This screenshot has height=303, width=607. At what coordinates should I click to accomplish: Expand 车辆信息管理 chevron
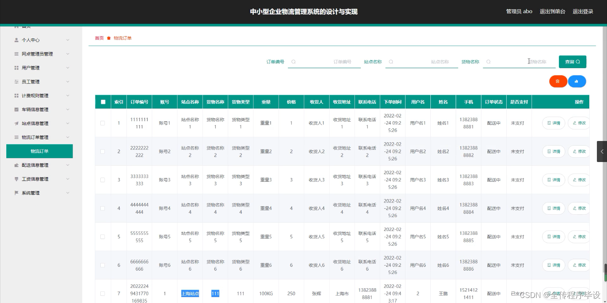click(67, 109)
